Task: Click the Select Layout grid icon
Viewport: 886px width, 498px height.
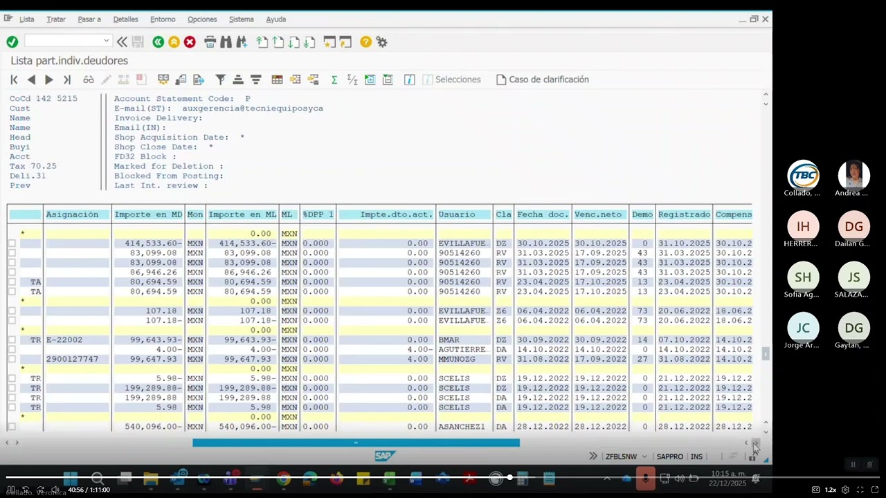Action: tap(277, 80)
